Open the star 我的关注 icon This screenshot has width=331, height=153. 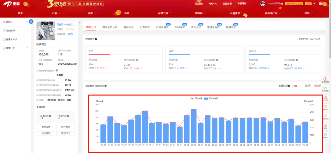[325, 116]
